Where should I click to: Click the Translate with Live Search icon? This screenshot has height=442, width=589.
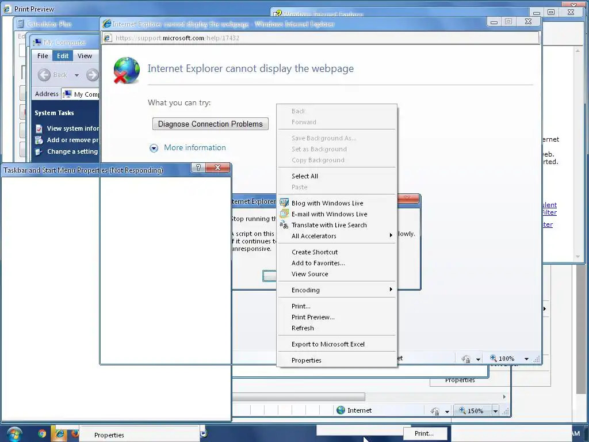(284, 225)
